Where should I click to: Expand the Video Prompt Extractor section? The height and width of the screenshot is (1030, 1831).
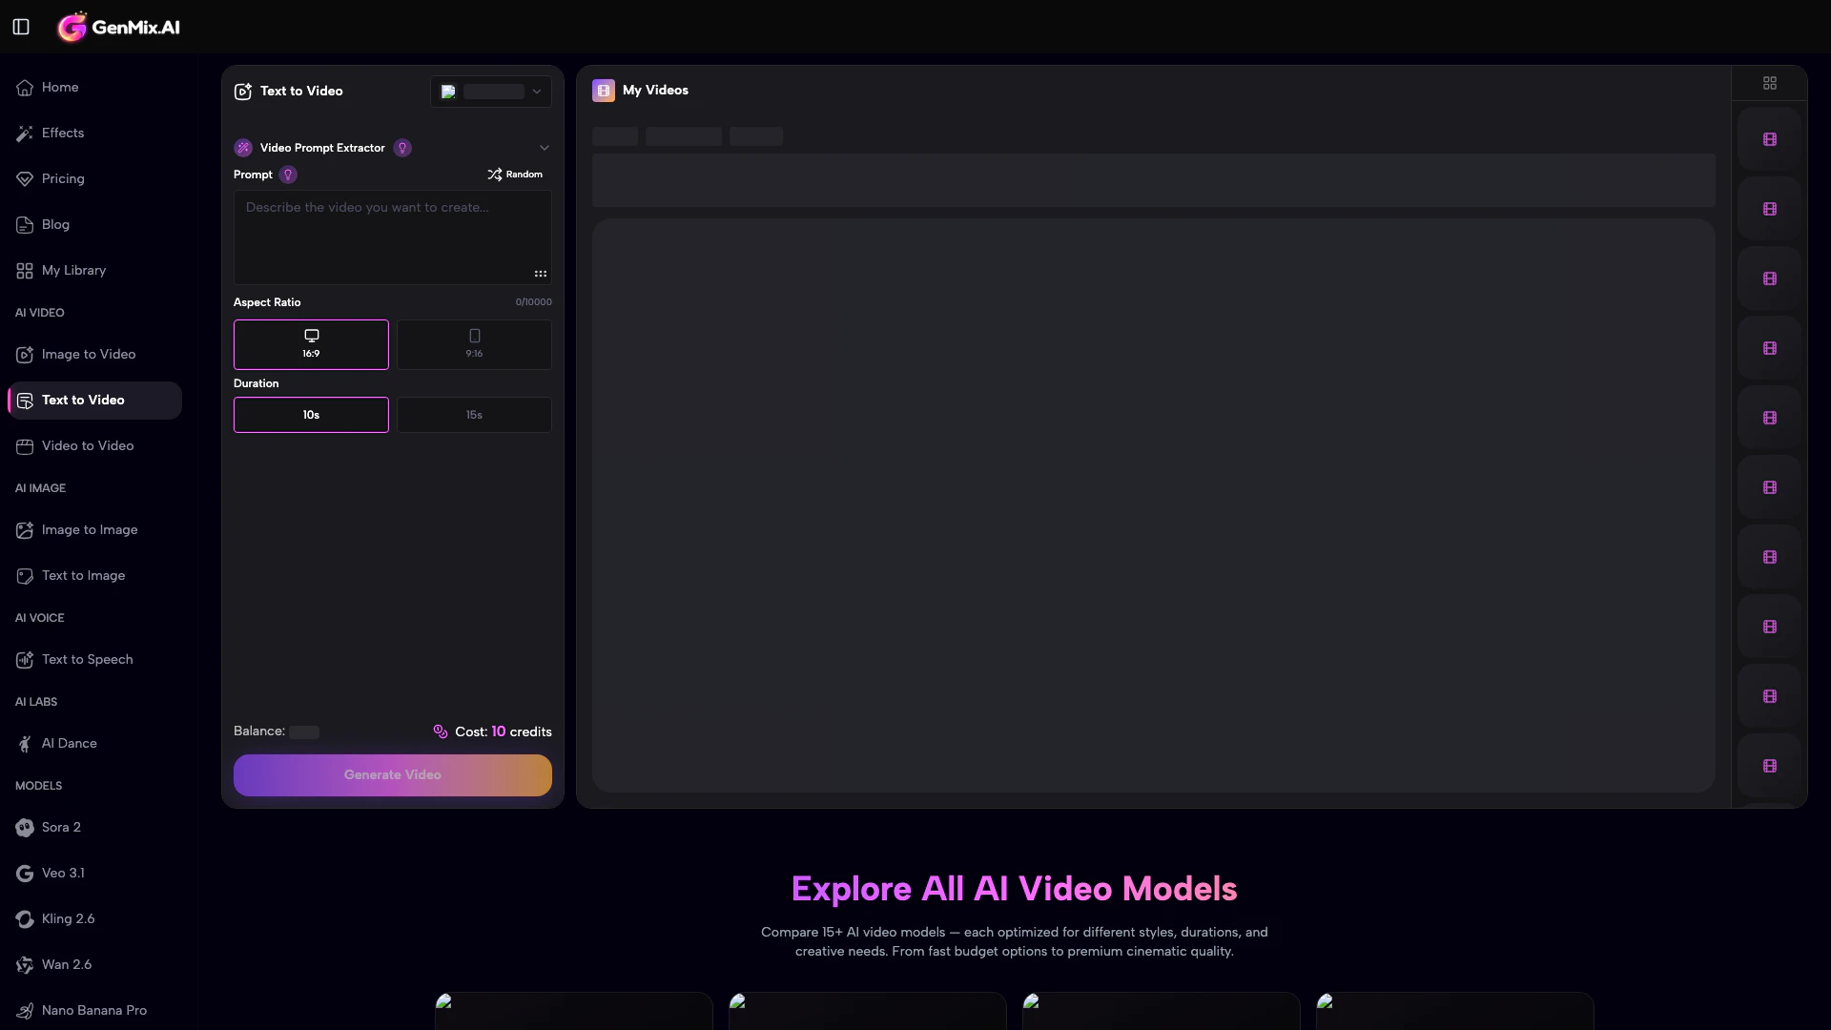coord(545,148)
